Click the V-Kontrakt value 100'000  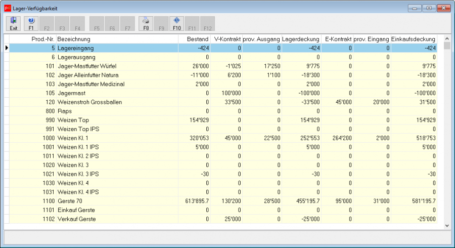pos(231,93)
